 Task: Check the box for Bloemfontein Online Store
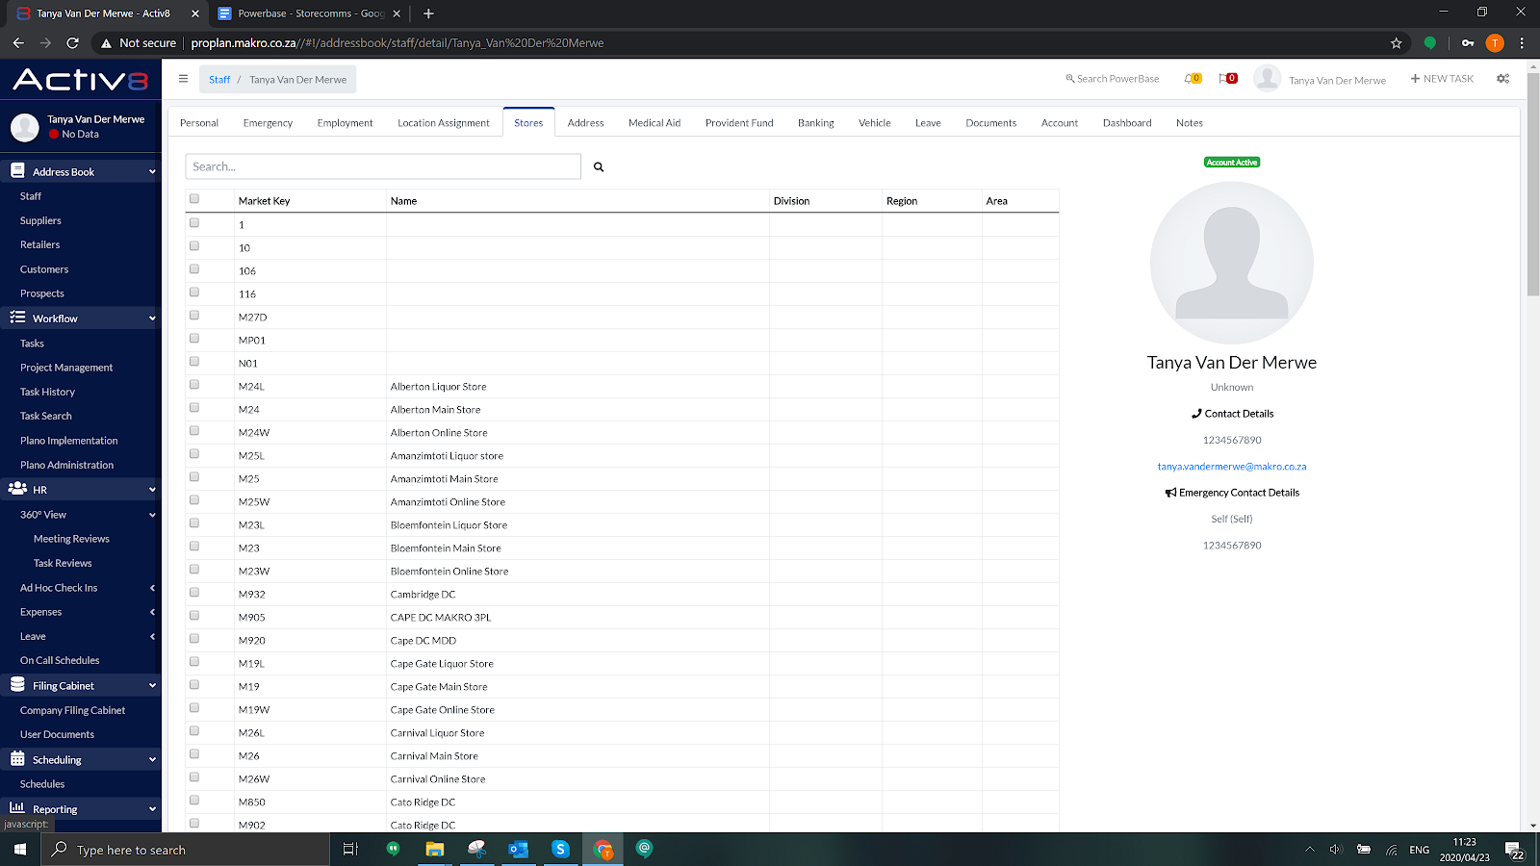[194, 570]
